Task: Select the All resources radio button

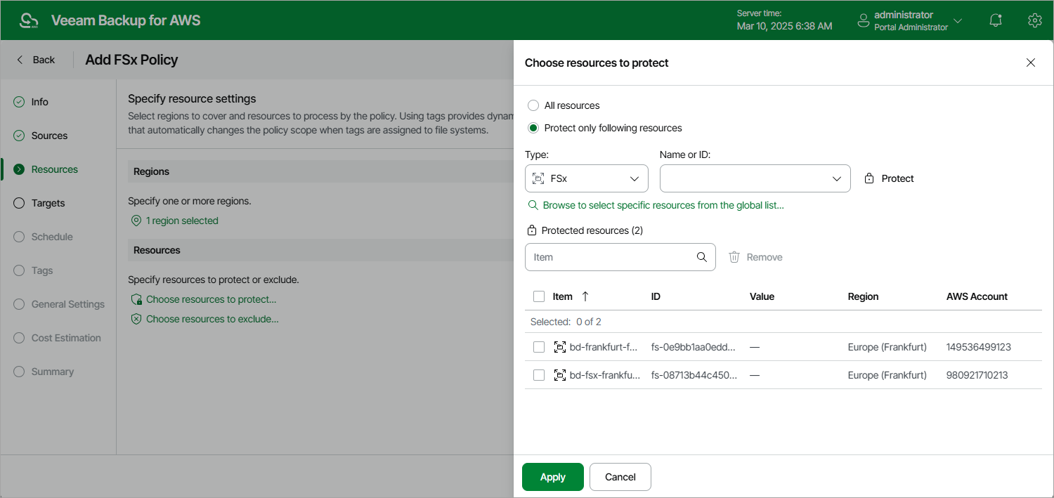Action: (x=533, y=105)
